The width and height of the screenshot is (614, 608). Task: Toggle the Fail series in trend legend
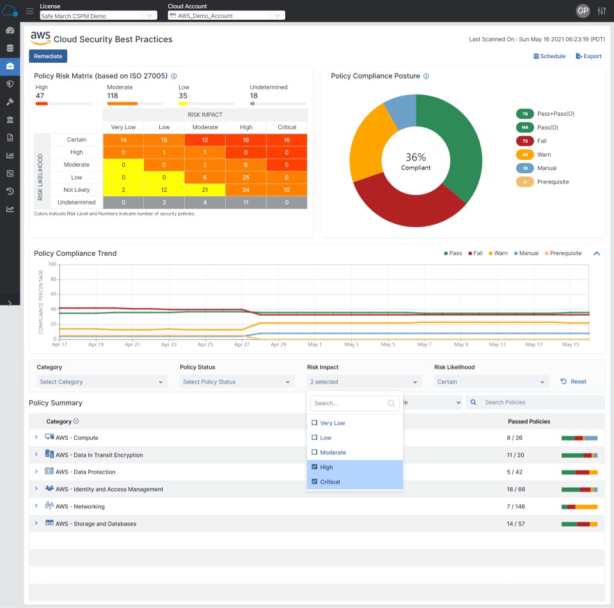point(475,253)
